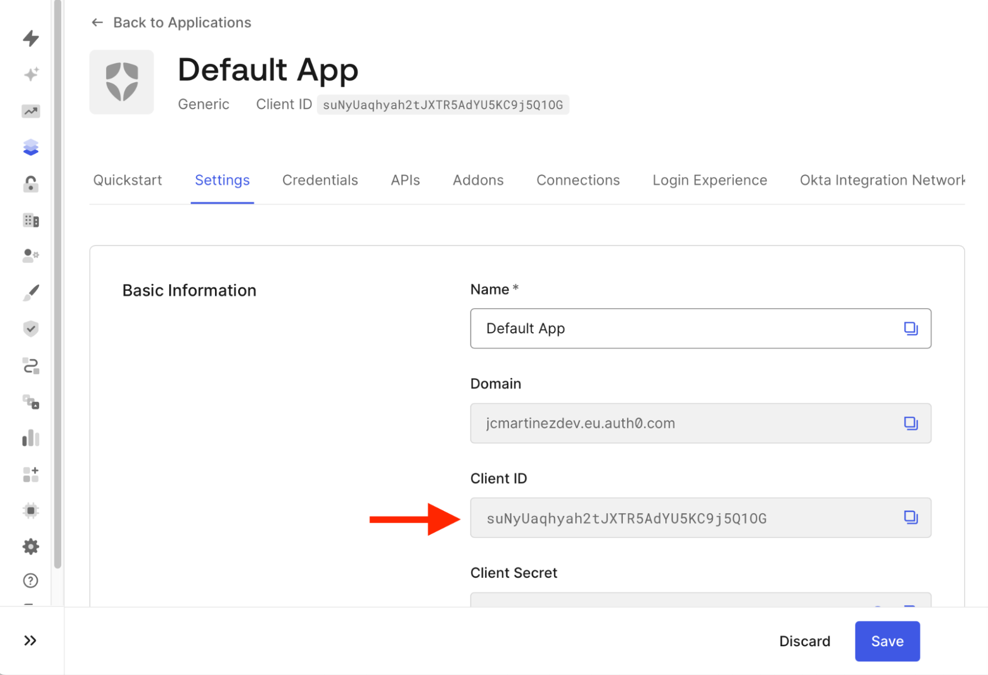Screen dimensions: 988x675
Task: Switch to the Credentials tab
Action: click(320, 180)
